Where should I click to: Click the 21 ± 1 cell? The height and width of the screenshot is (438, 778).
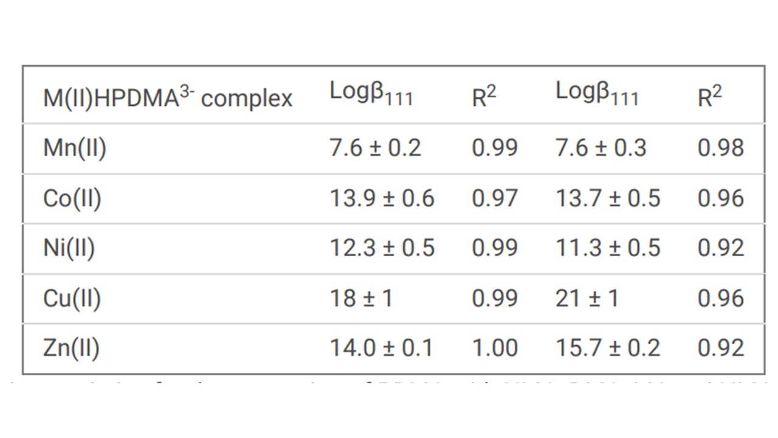pos(587,298)
